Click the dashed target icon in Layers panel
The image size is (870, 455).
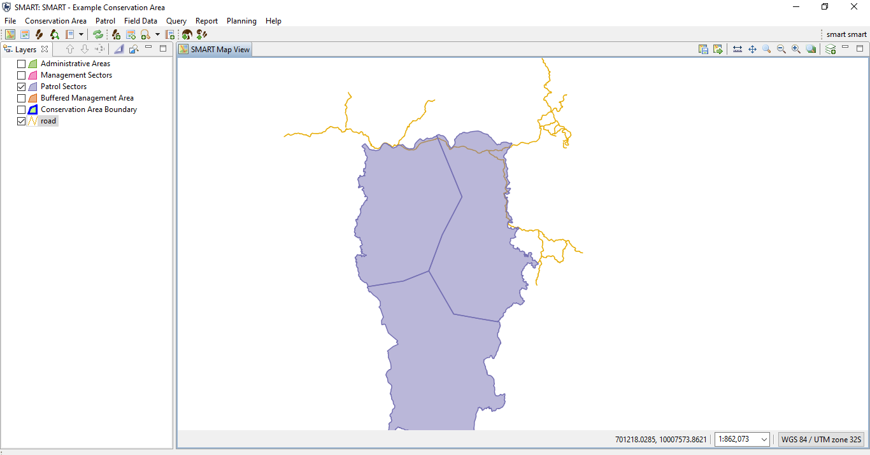[99, 49]
